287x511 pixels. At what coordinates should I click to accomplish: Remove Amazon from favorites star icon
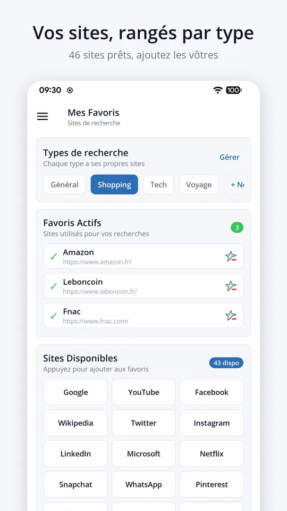[231, 257]
